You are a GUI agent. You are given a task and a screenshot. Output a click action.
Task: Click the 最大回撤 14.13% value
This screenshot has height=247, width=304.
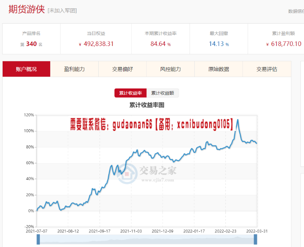[219, 44]
